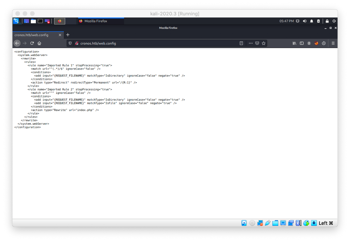Image resolution: width=350 pixels, height=242 pixels.
Task: Bookmark the page with the star icon
Action: (x=264, y=43)
